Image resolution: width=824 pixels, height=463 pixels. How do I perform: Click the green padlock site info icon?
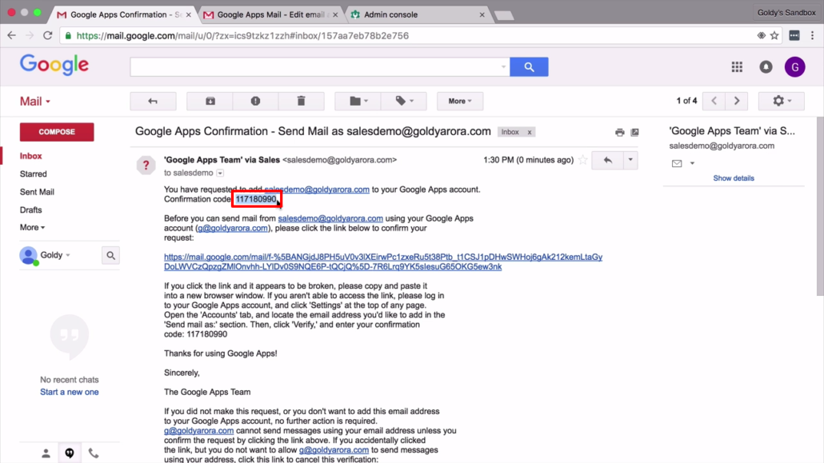68,36
